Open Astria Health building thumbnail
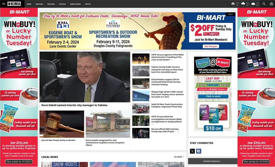Image resolution: width=275 pixels, height=167 pixels. 108,124
